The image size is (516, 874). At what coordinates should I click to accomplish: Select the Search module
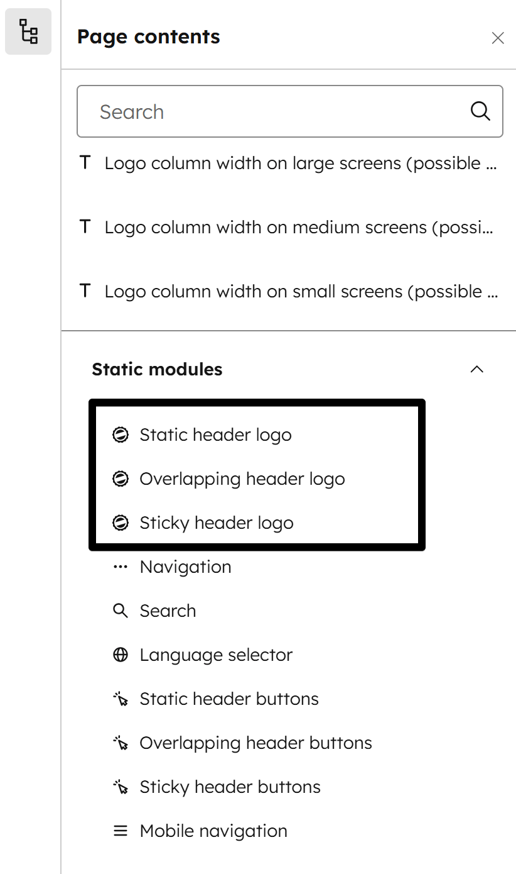point(168,611)
